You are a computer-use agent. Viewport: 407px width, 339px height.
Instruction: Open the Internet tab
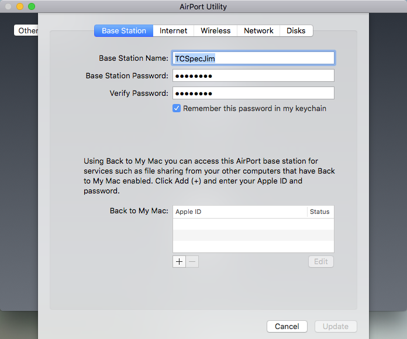[x=173, y=30]
